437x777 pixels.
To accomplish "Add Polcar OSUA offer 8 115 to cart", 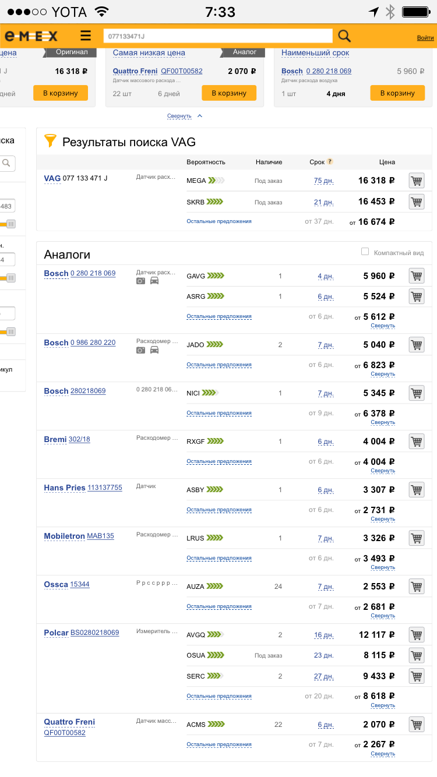I will click(x=416, y=655).
